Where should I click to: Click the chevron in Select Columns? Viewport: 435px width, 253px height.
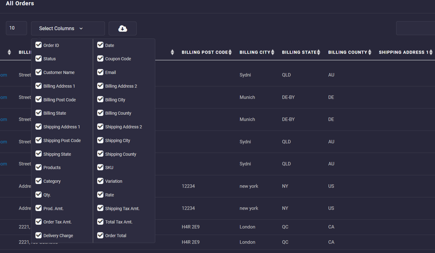coord(81,29)
